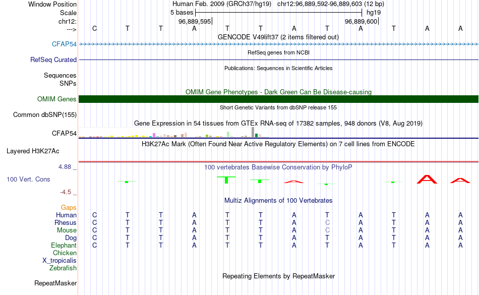Select the Mouse species row label
Screen dimensions: 479x295
point(67,230)
